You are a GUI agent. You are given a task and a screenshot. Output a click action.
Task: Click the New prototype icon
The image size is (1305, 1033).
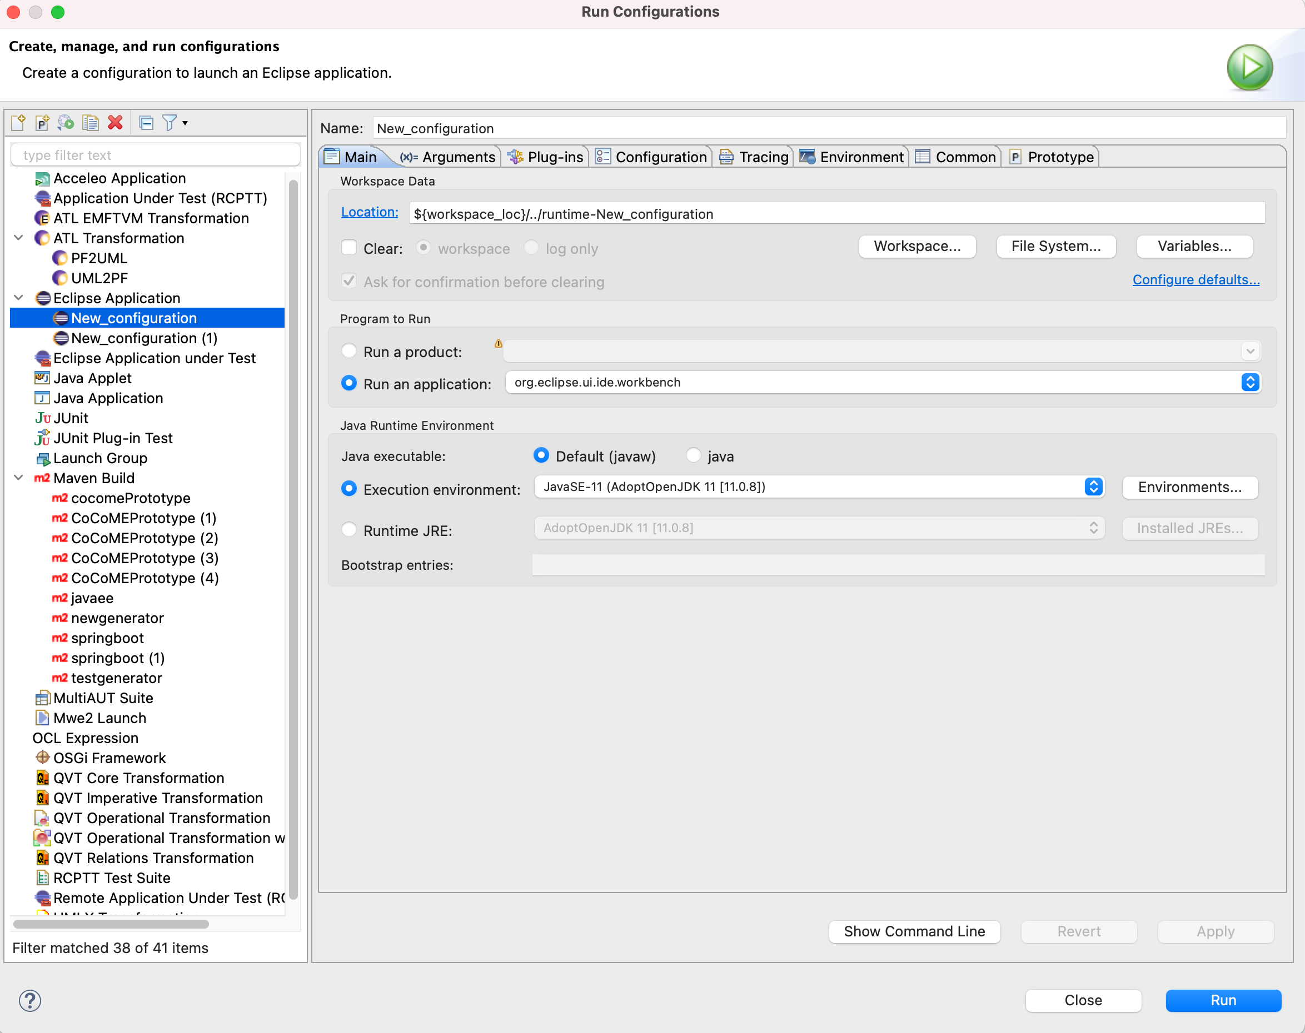[x=42, y=123]
